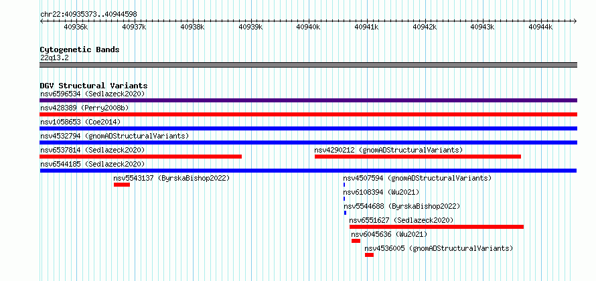Click the nsv5544688 tiny blue marker
This screenshot has width=596, height=281.
tap(345, 213)
